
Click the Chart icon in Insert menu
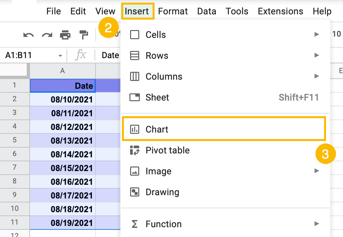134,129
